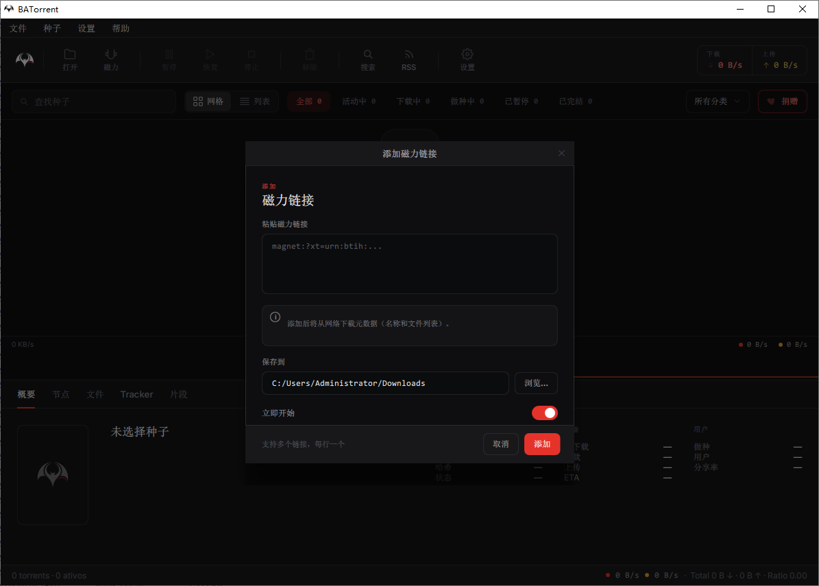
Task: Open the RSS feed toolbar icon
Action: [x=409, y=60]
